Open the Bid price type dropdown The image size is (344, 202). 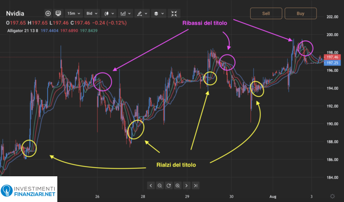click(92, 13)
